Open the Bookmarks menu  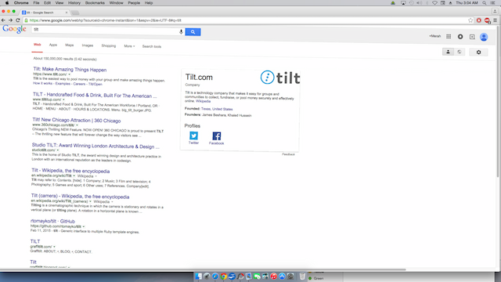[x=95, y=3]
